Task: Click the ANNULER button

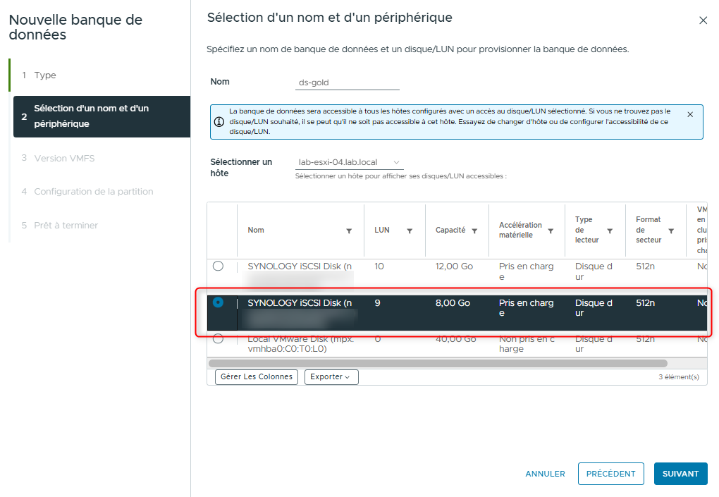Action: pos(544,474)
